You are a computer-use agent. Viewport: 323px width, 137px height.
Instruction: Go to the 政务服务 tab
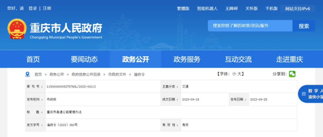tap(187, 59)
